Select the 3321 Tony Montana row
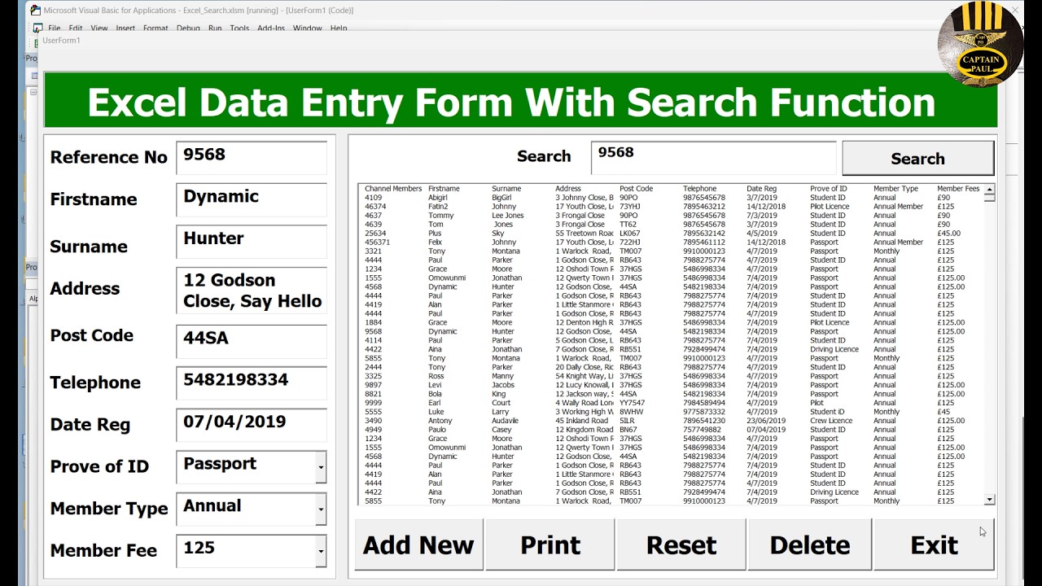 (x=672, y=251)
